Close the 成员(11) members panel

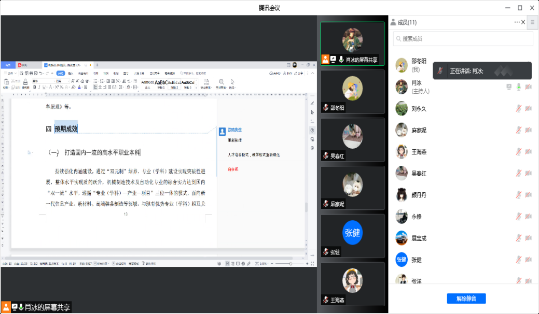point(523,22)
